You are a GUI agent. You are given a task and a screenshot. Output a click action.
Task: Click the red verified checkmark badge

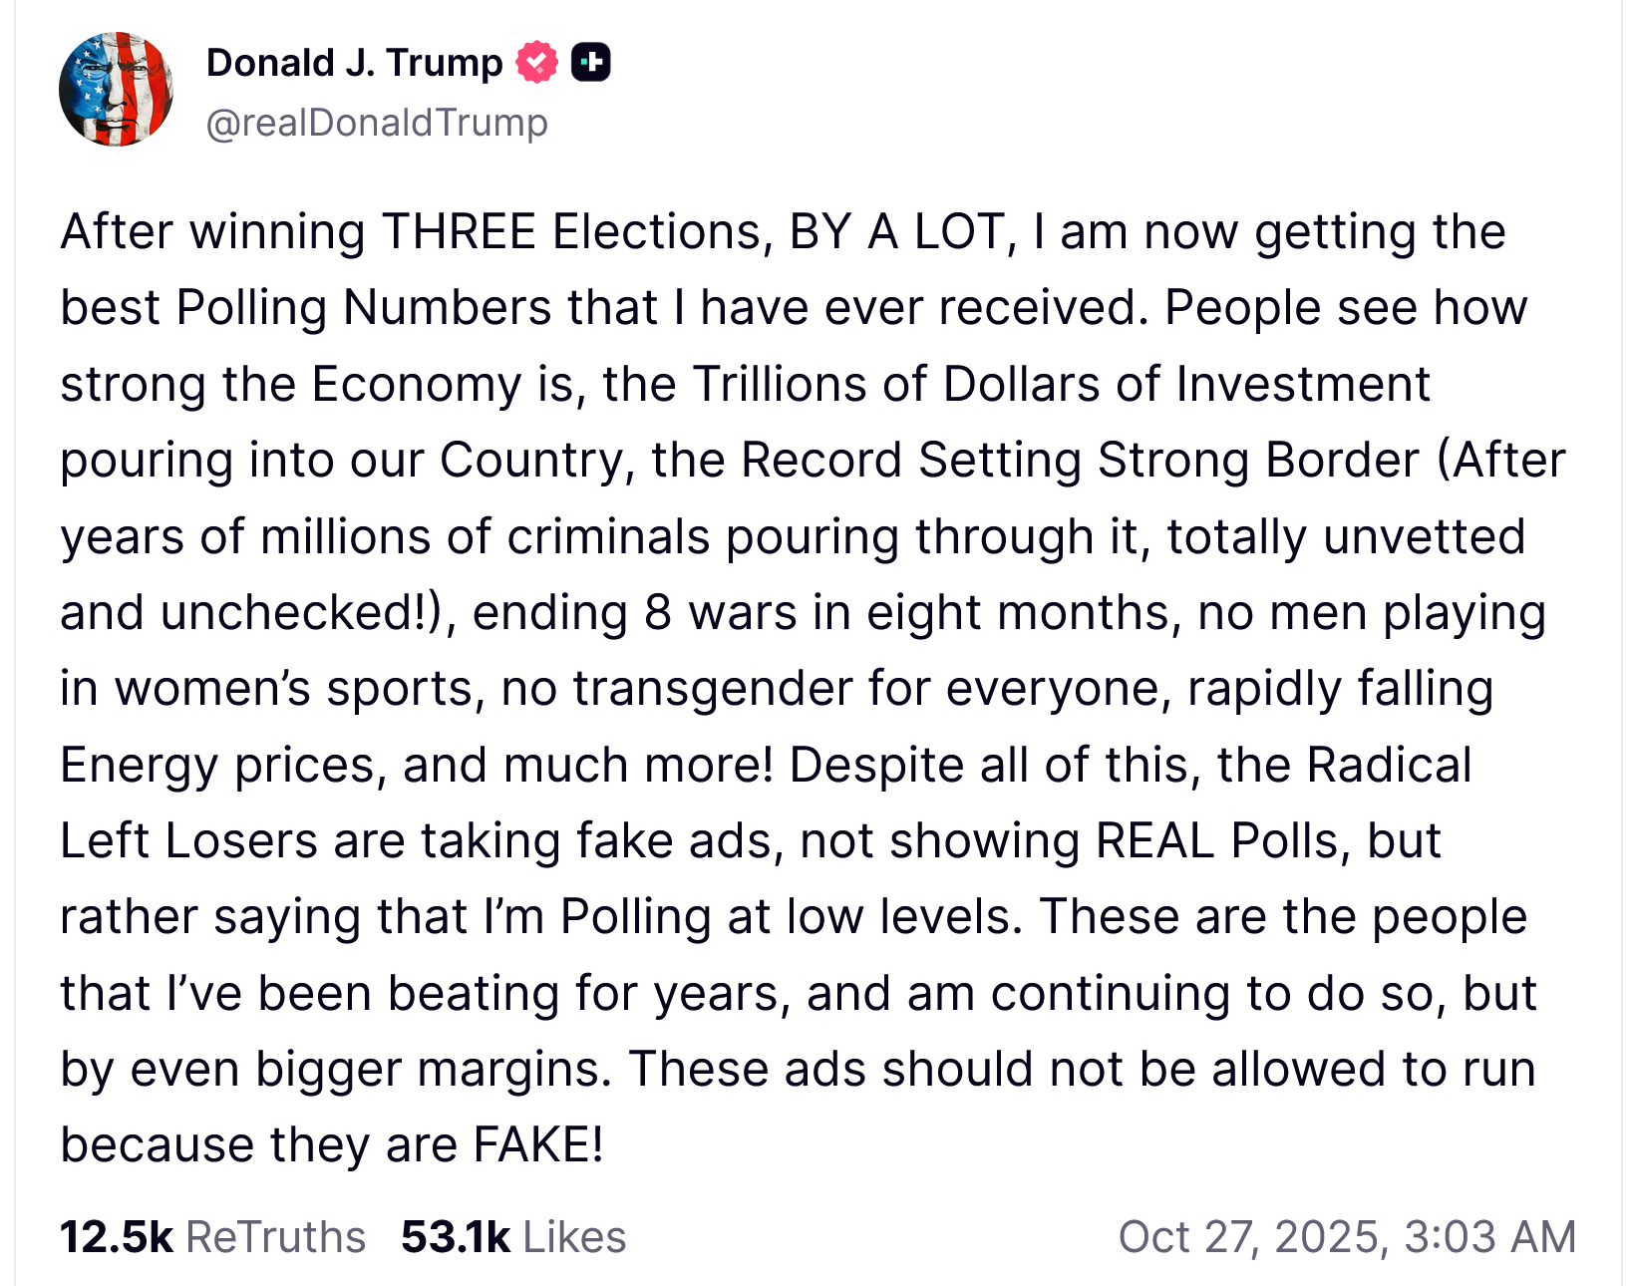536,63
